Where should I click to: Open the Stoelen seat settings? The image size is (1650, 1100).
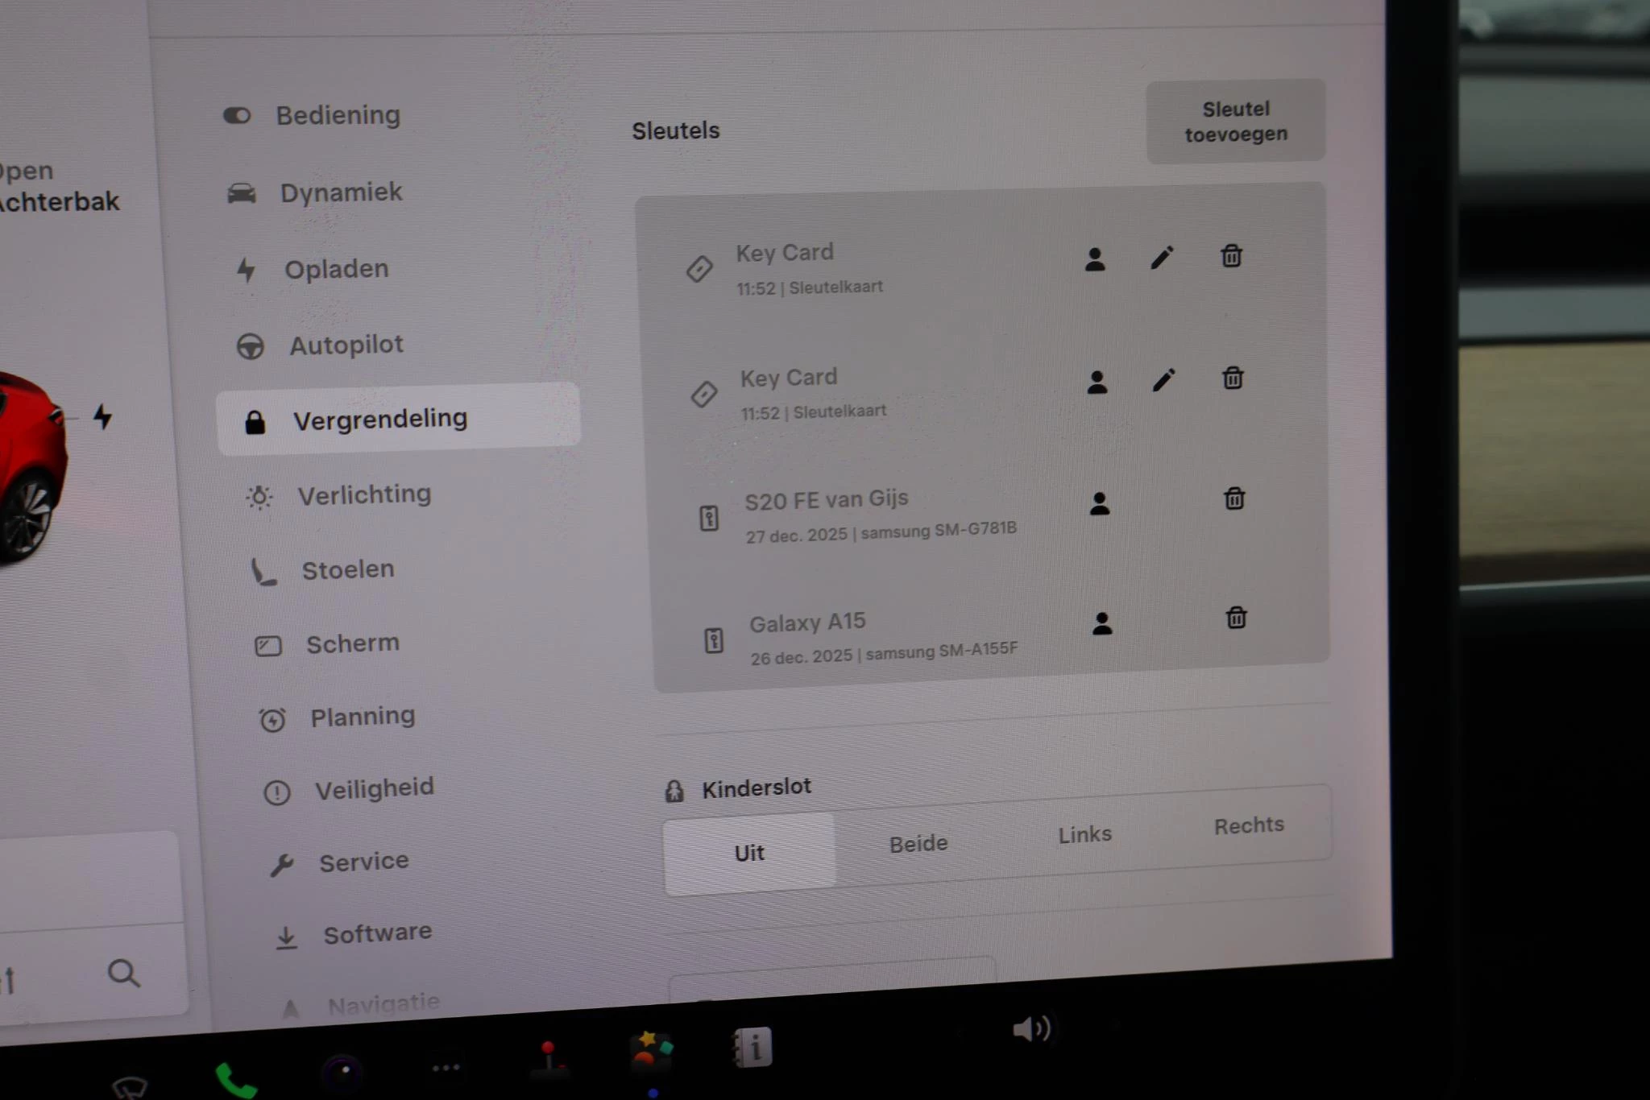pos(347,569)
